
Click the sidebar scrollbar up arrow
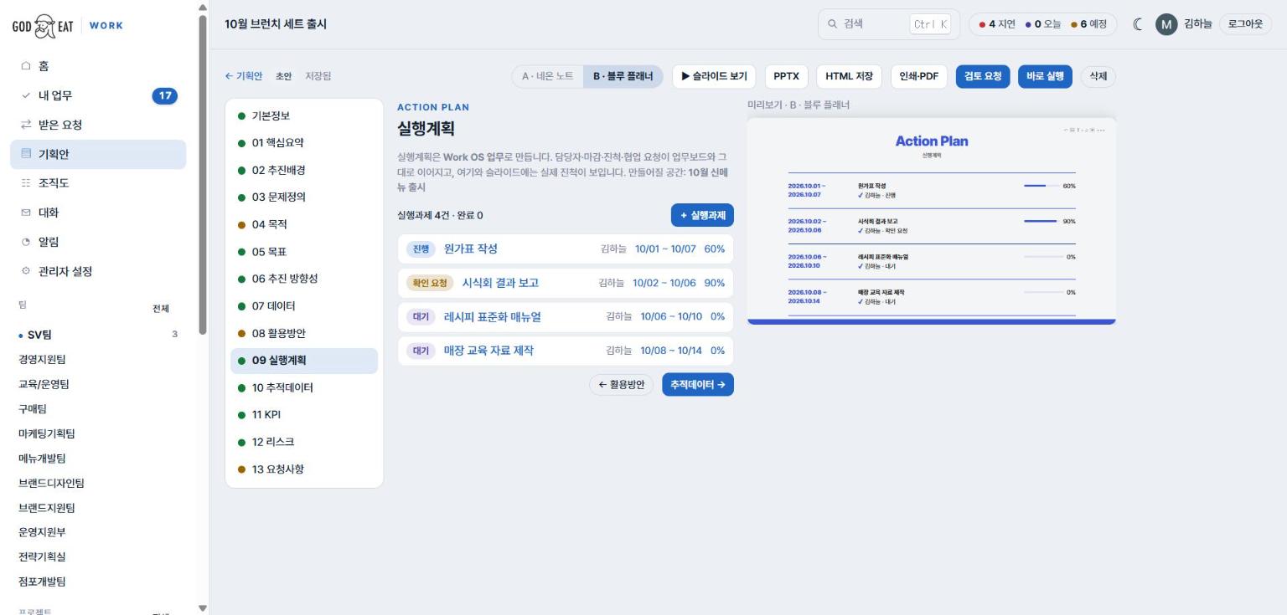coord(201,8)
